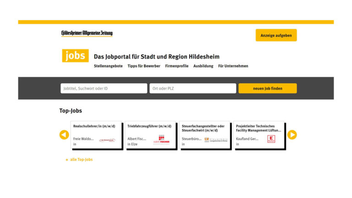Click the 'Albert Fisc...' company text
The image size is (352, 198).
(137, 139)
